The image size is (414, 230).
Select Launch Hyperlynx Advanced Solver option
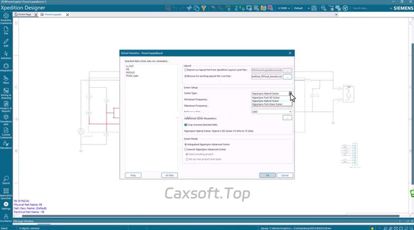(186, 149)
